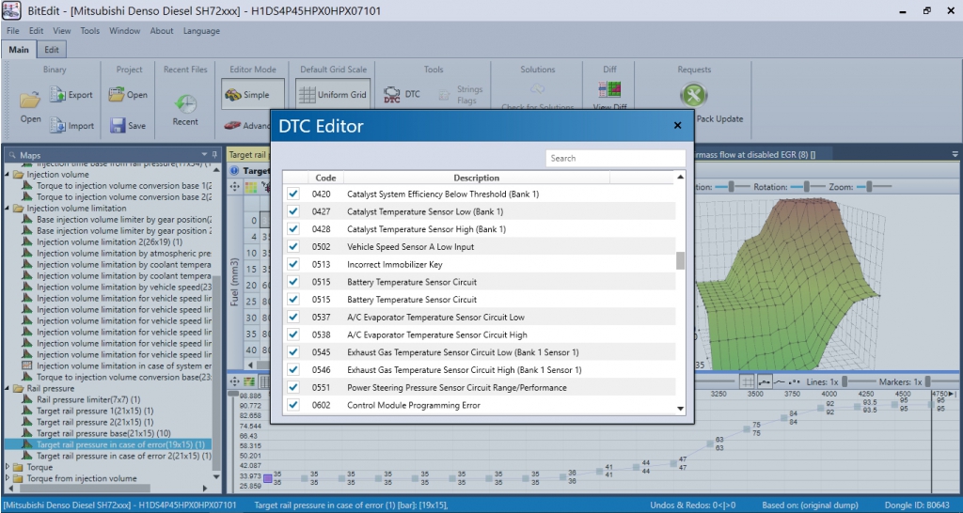Select Target rail pressure in case of error 2 map
This screenshot has width=963, height=513.
click(124, 456)
